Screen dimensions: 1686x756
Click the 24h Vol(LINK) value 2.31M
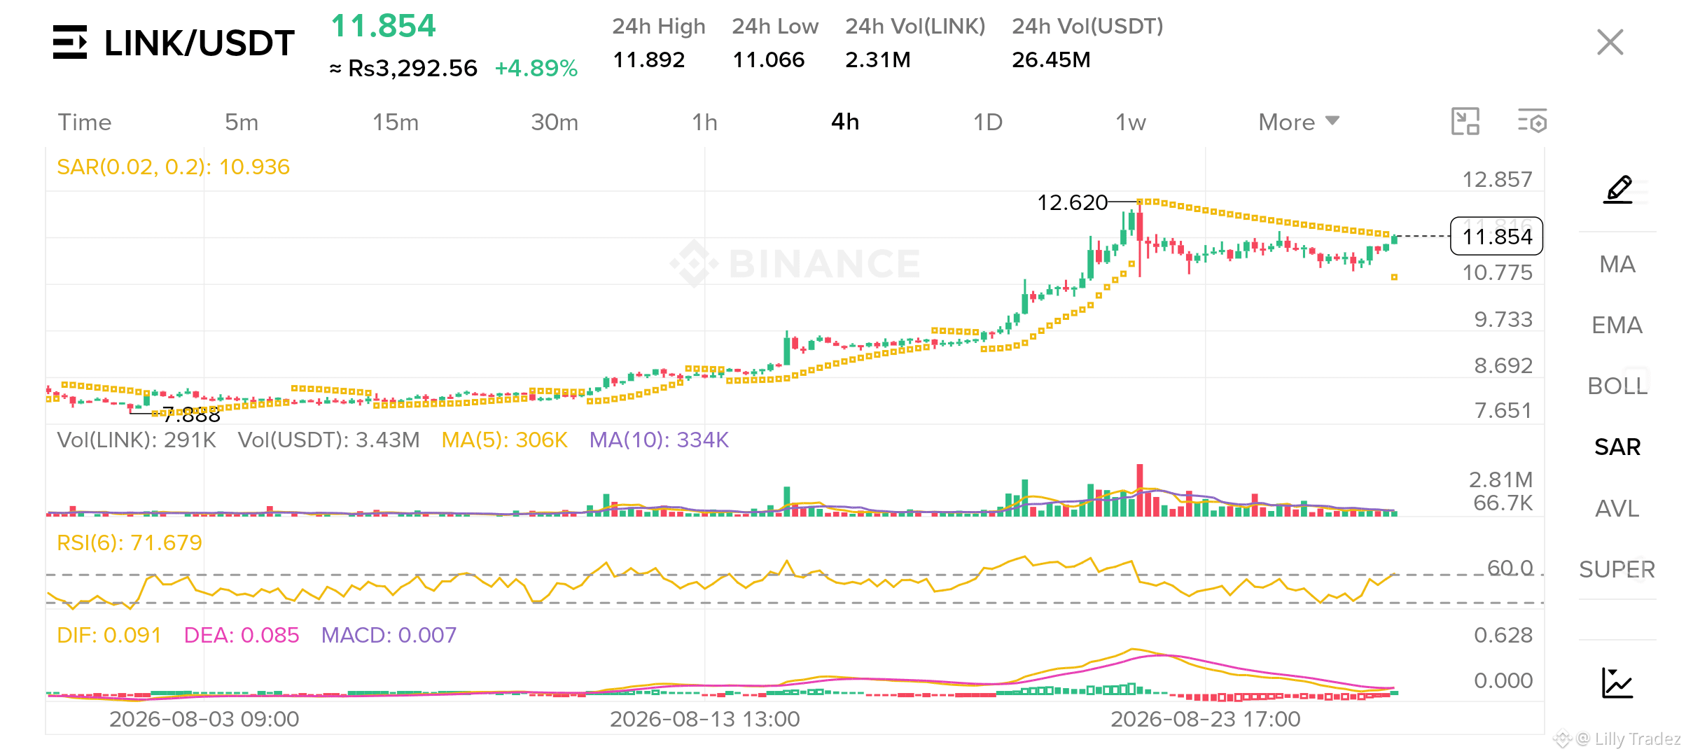pos(878,59)
